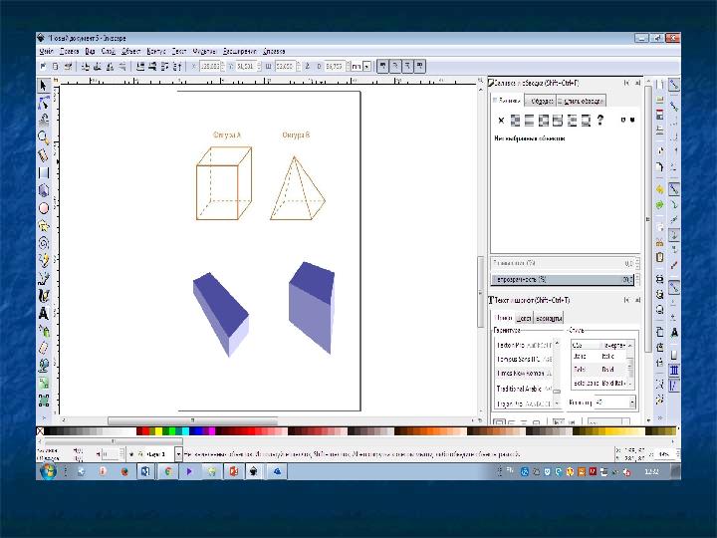Click the unknown paint question mark icon
The height and width of the screenshot is (538, 717).
[x=599, y=121]
